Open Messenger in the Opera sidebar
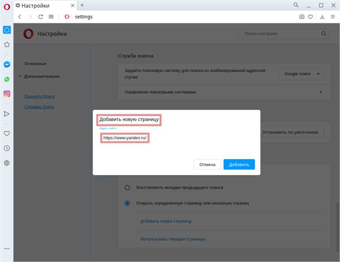Screen dimensions: 340x262 coord(7,64)
